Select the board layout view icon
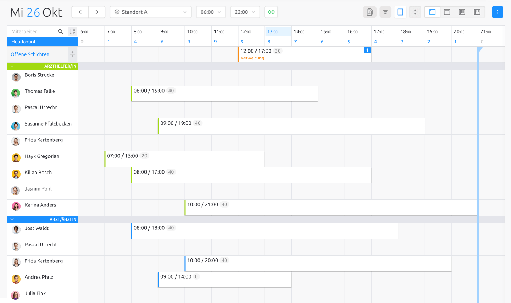511x303 pixels. click(477, 12)
